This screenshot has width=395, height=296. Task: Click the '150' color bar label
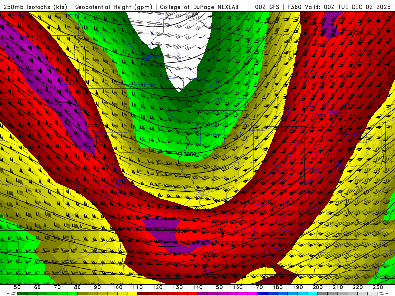tap(218, 287)
